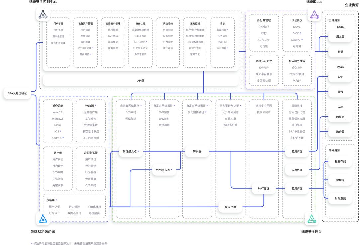
Task: Select the 负载均衡 item
Action: click(x=230, y=119)
